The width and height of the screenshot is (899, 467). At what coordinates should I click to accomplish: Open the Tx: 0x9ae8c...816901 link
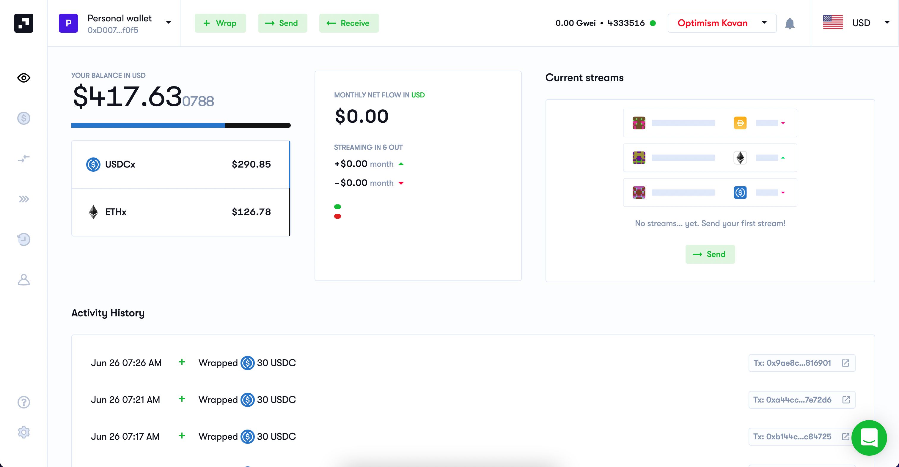point(802,363)
